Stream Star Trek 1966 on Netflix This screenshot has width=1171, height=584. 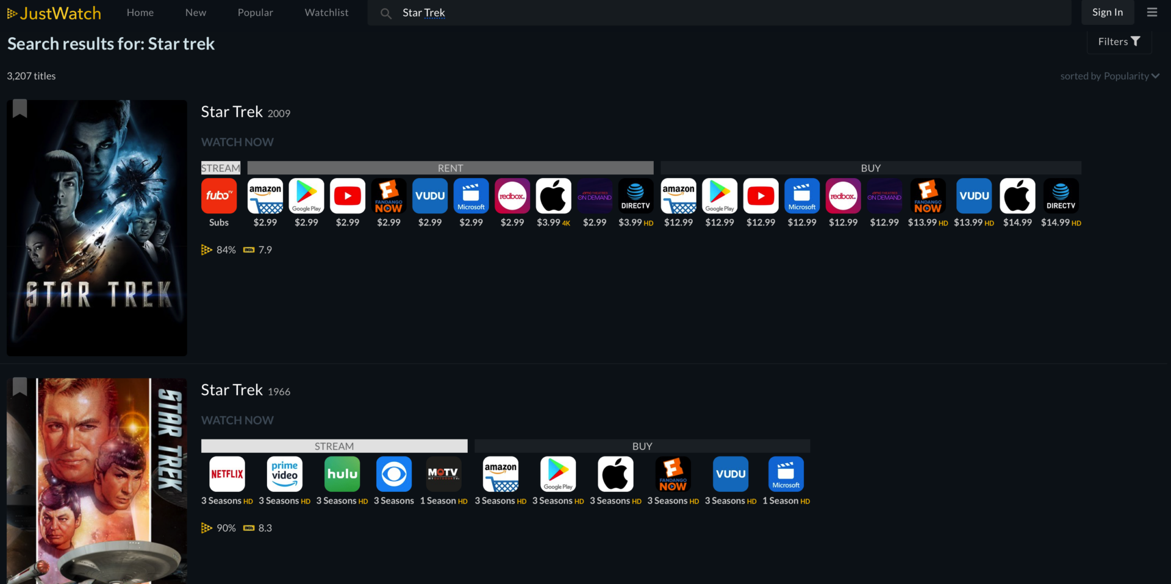pos(227,474)
